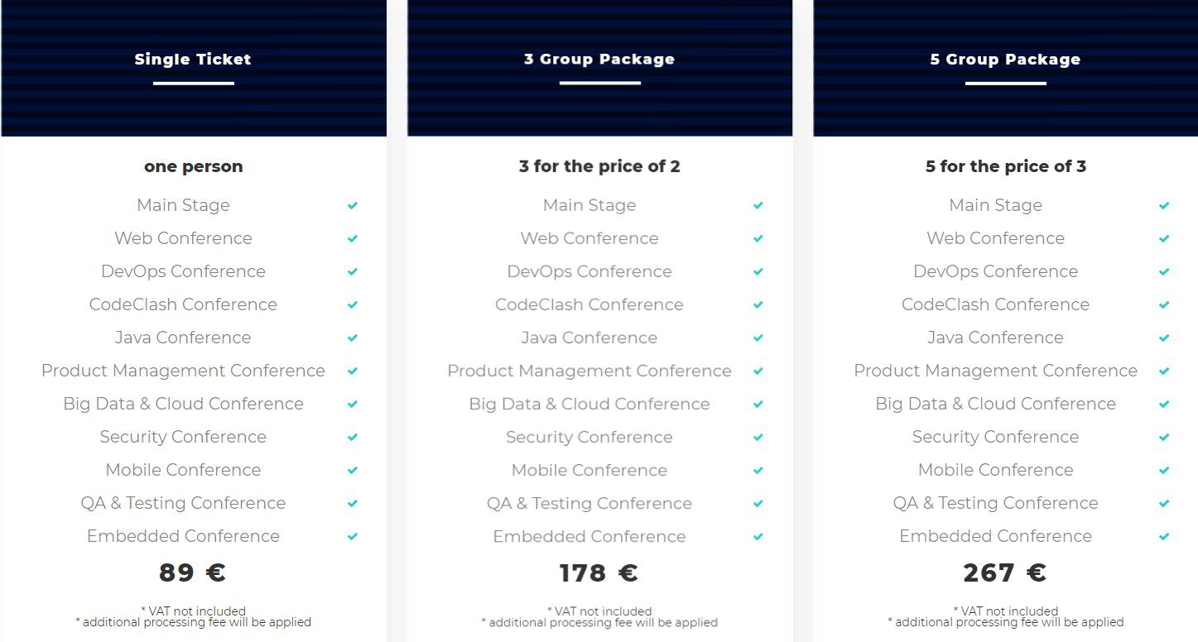Viewport: 1198px width, 642px height.
Task: Select the Single Ticket header
Action: (x=193, y=60)
